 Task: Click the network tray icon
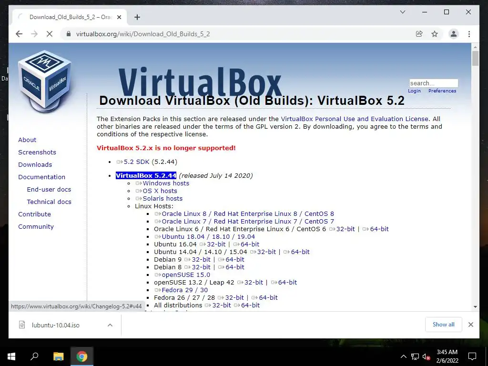point(415,356)
